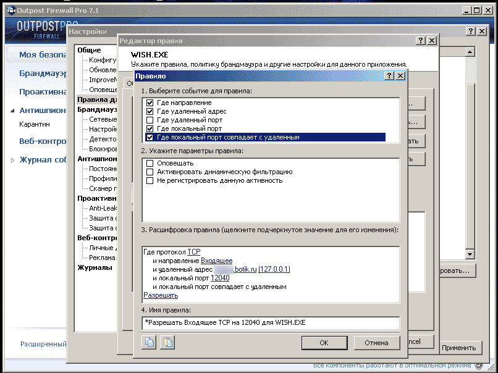Uncheck 'Где направление' event
Image resolution: width=498 pixels, height=373 pixels.
click(150, 103)
